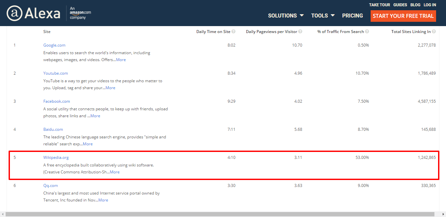Open the Baidu.com site link
446x217 pixels.
[x=53, y=129]
